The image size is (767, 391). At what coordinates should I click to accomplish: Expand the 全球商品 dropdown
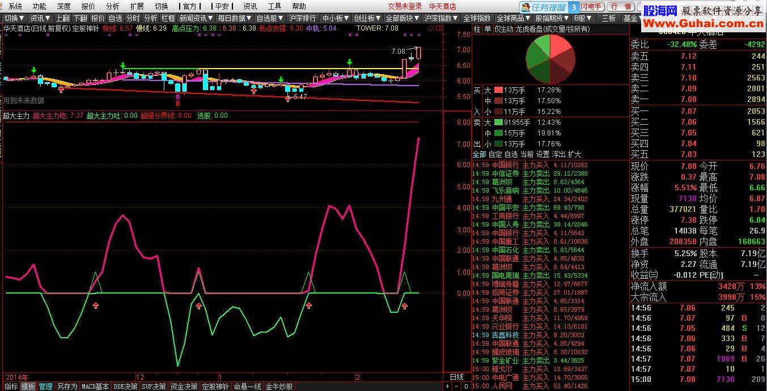(514, 18)
